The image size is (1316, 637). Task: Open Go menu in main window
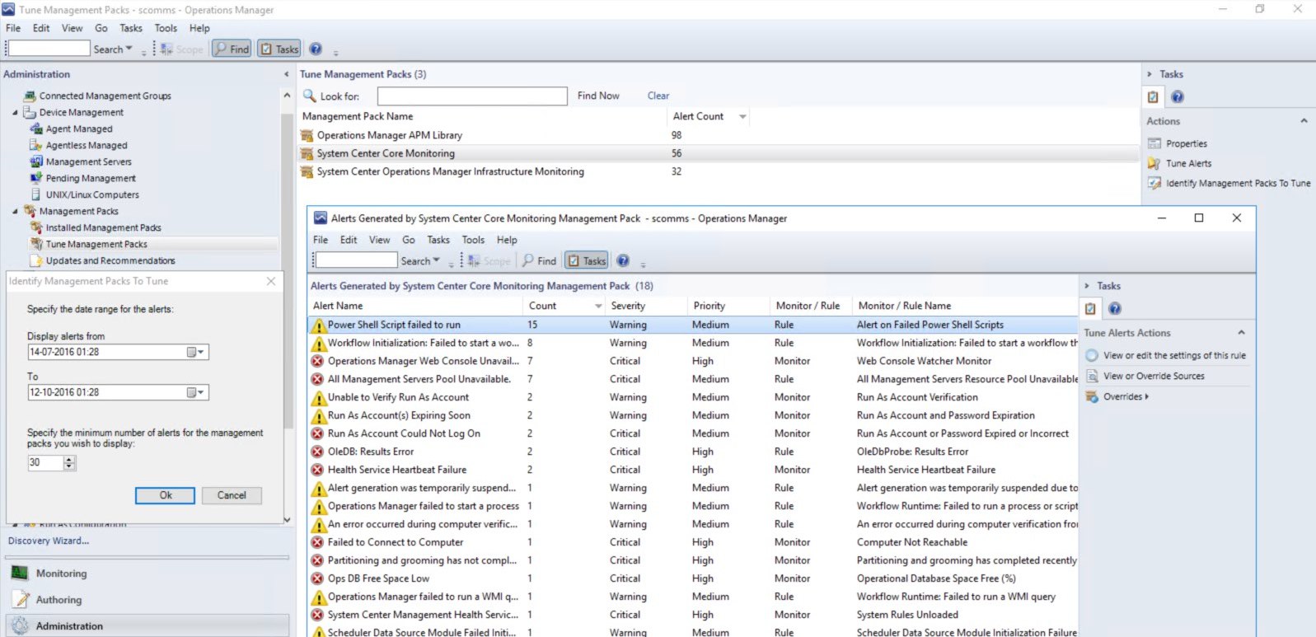pos(101,28)
